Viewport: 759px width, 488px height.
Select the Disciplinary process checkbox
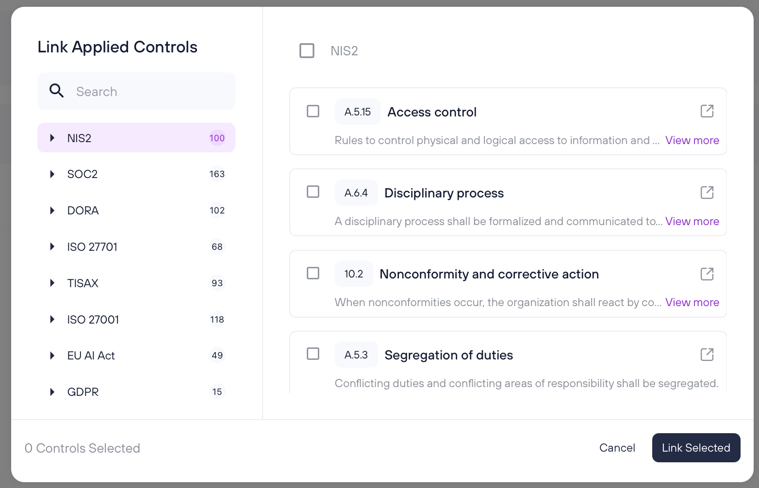[x=313, y=192]
